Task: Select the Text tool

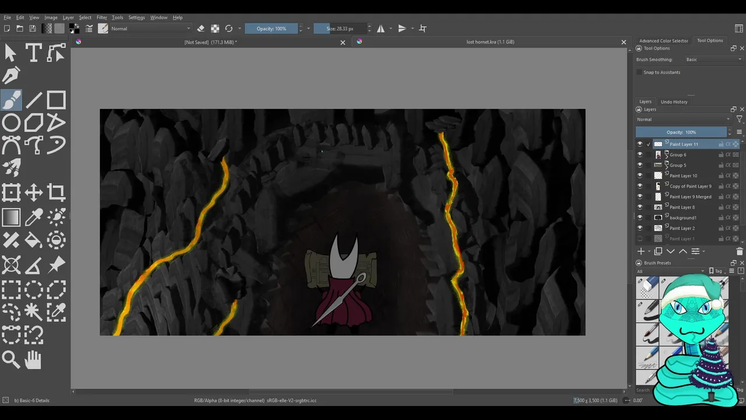Action: [33, 53]
